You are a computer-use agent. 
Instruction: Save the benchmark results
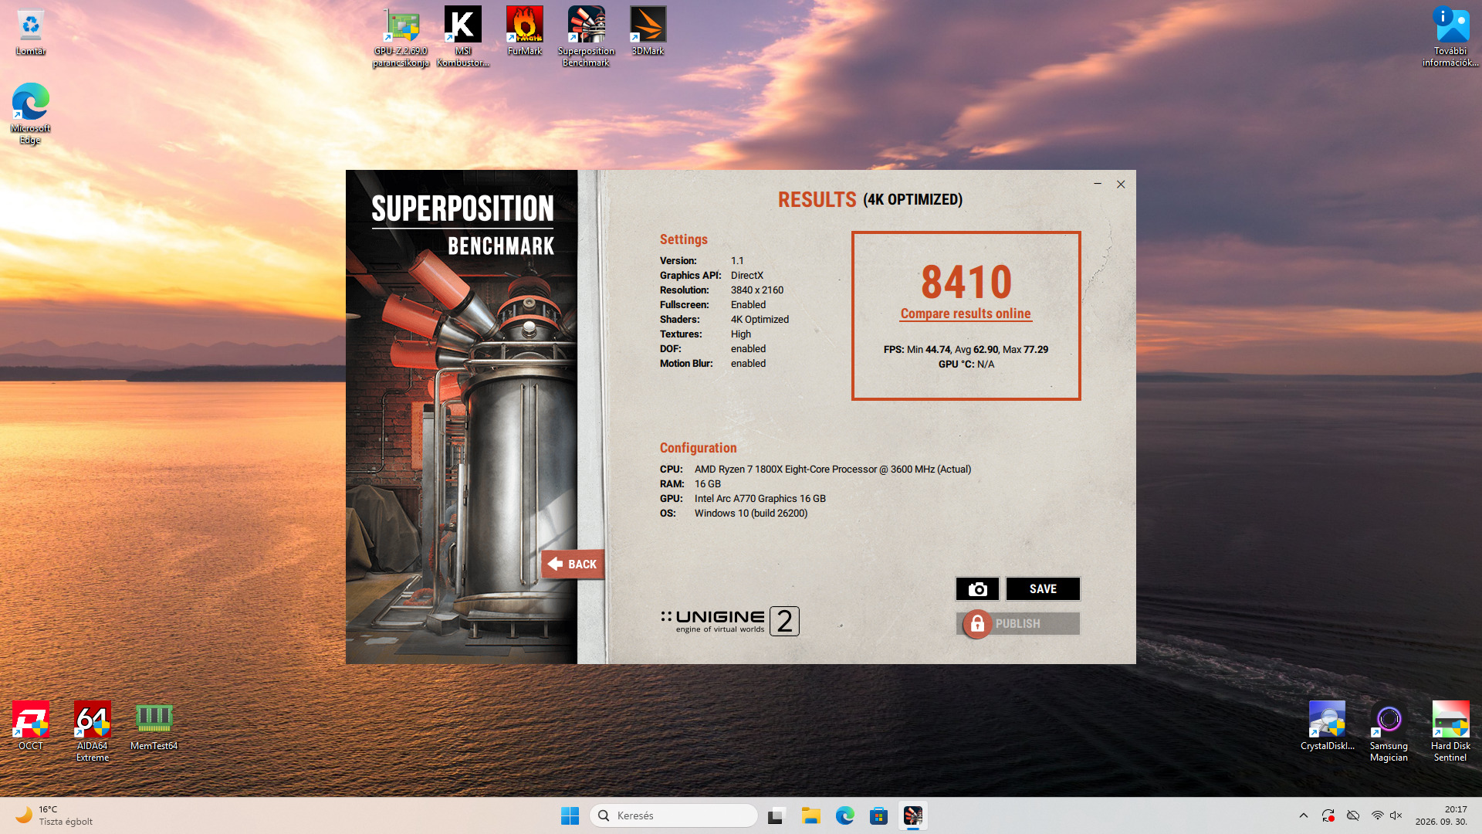(1043, 589)
